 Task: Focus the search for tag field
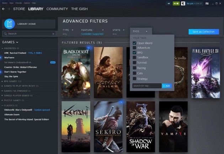pos(147,86)
